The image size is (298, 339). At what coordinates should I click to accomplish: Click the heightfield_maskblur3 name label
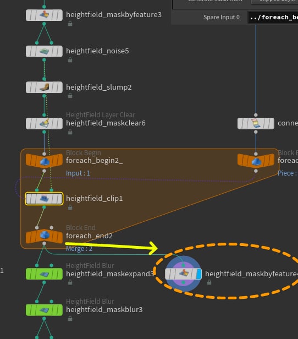point(104,310)
